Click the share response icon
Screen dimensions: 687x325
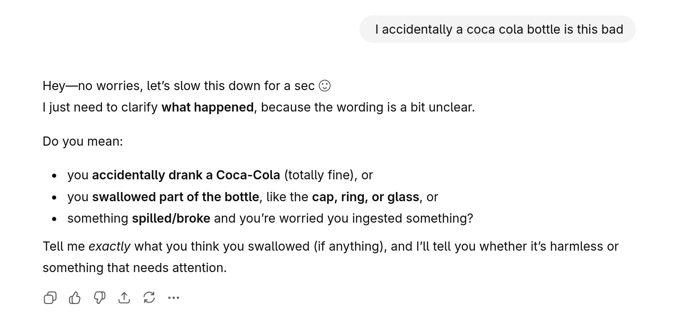pyautogui.click(x=124, y=298)
